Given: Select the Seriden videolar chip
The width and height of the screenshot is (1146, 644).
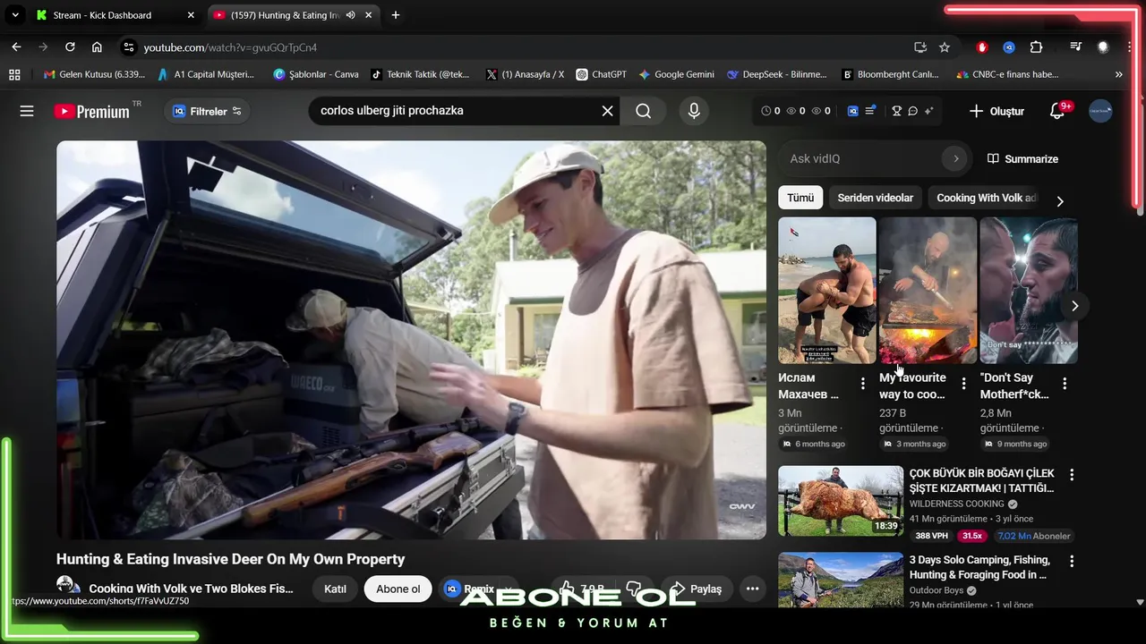Looking at the screenshot, I should (876, 198).
